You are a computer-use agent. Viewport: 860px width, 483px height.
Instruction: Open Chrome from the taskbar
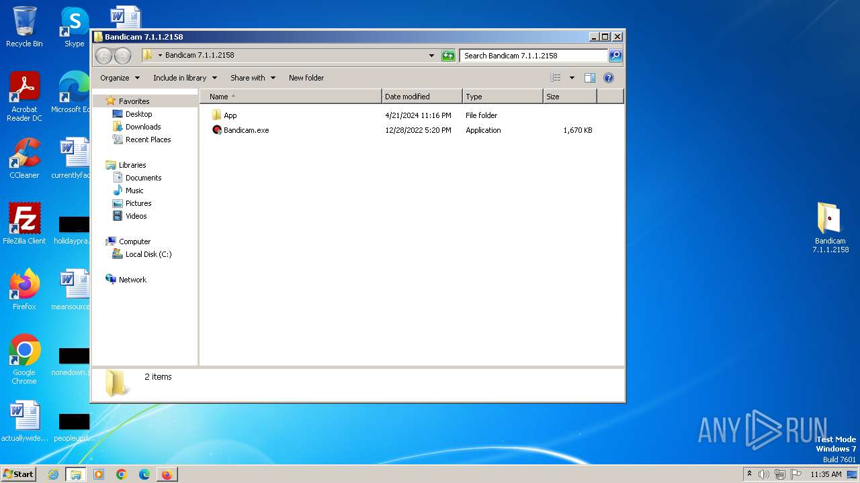point(122,474)
